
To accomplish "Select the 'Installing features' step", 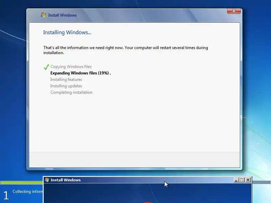I will point(66,80).
